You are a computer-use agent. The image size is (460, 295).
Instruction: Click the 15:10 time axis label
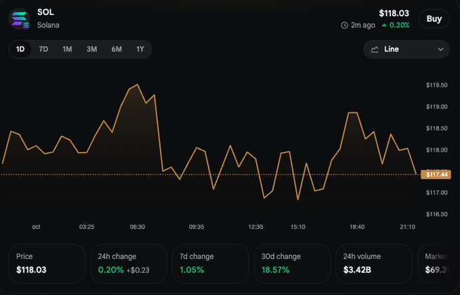pos(298,227)
